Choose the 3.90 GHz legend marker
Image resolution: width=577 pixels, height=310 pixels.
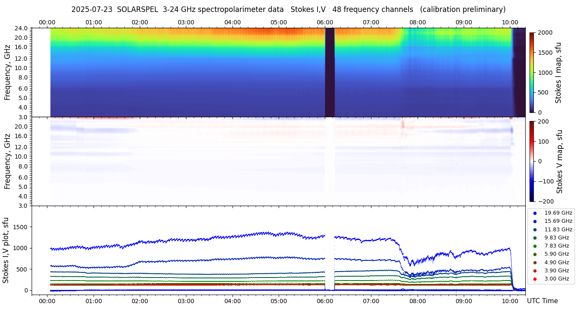click(x=535, y=271)
